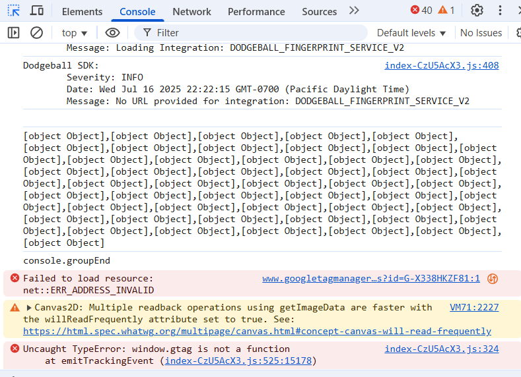Focus the console Filter input field
Viewport: 521px width, 377px height.
point(251,33)
